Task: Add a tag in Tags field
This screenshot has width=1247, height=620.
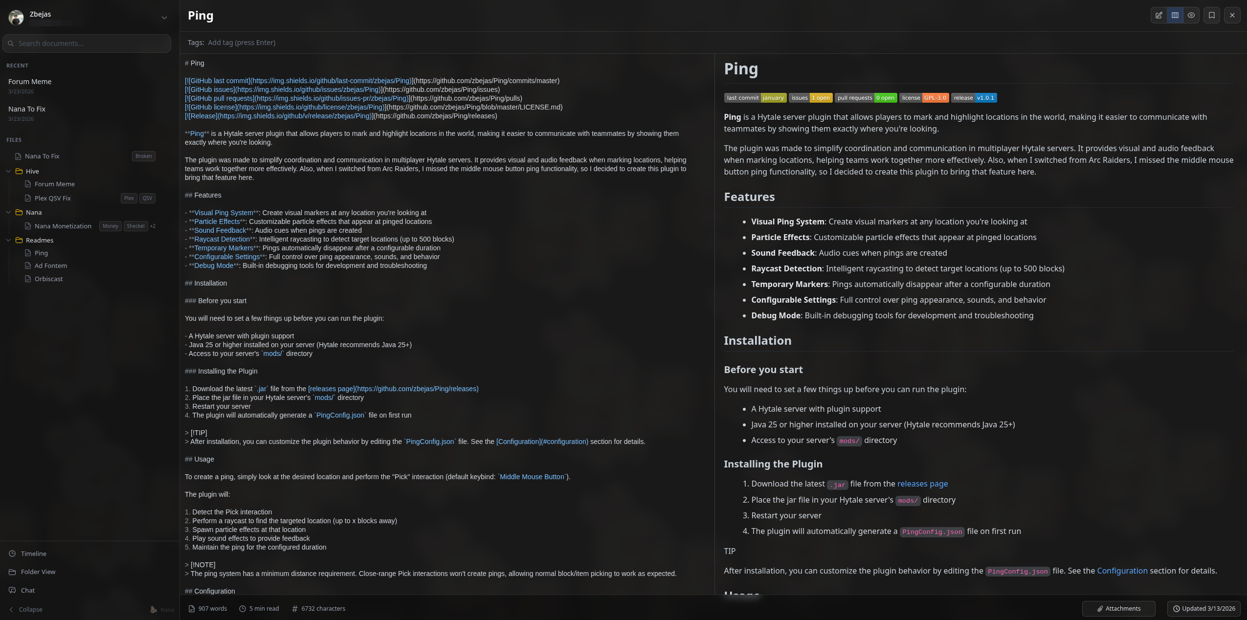Action: tap(242, 43)
